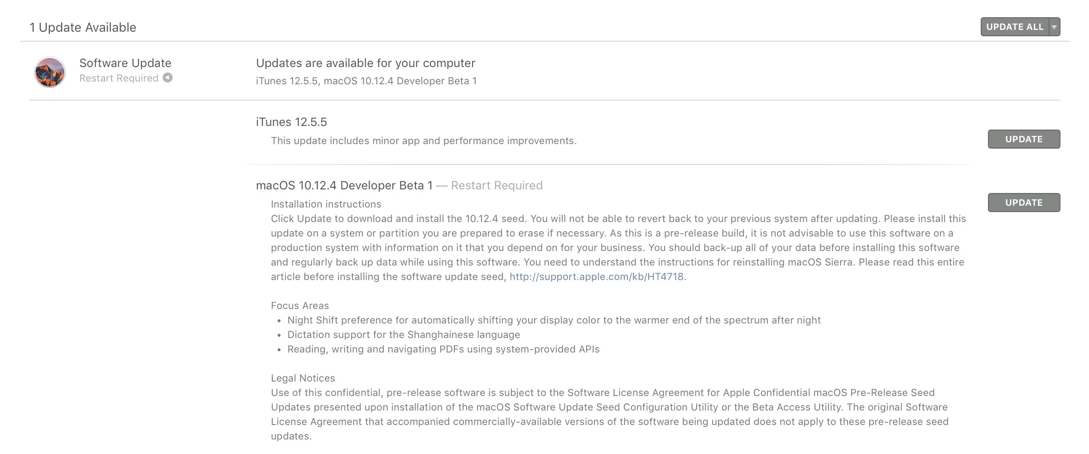Click 'macOS 10.12.4 Developer Beta 1' title

coord(344,185)
